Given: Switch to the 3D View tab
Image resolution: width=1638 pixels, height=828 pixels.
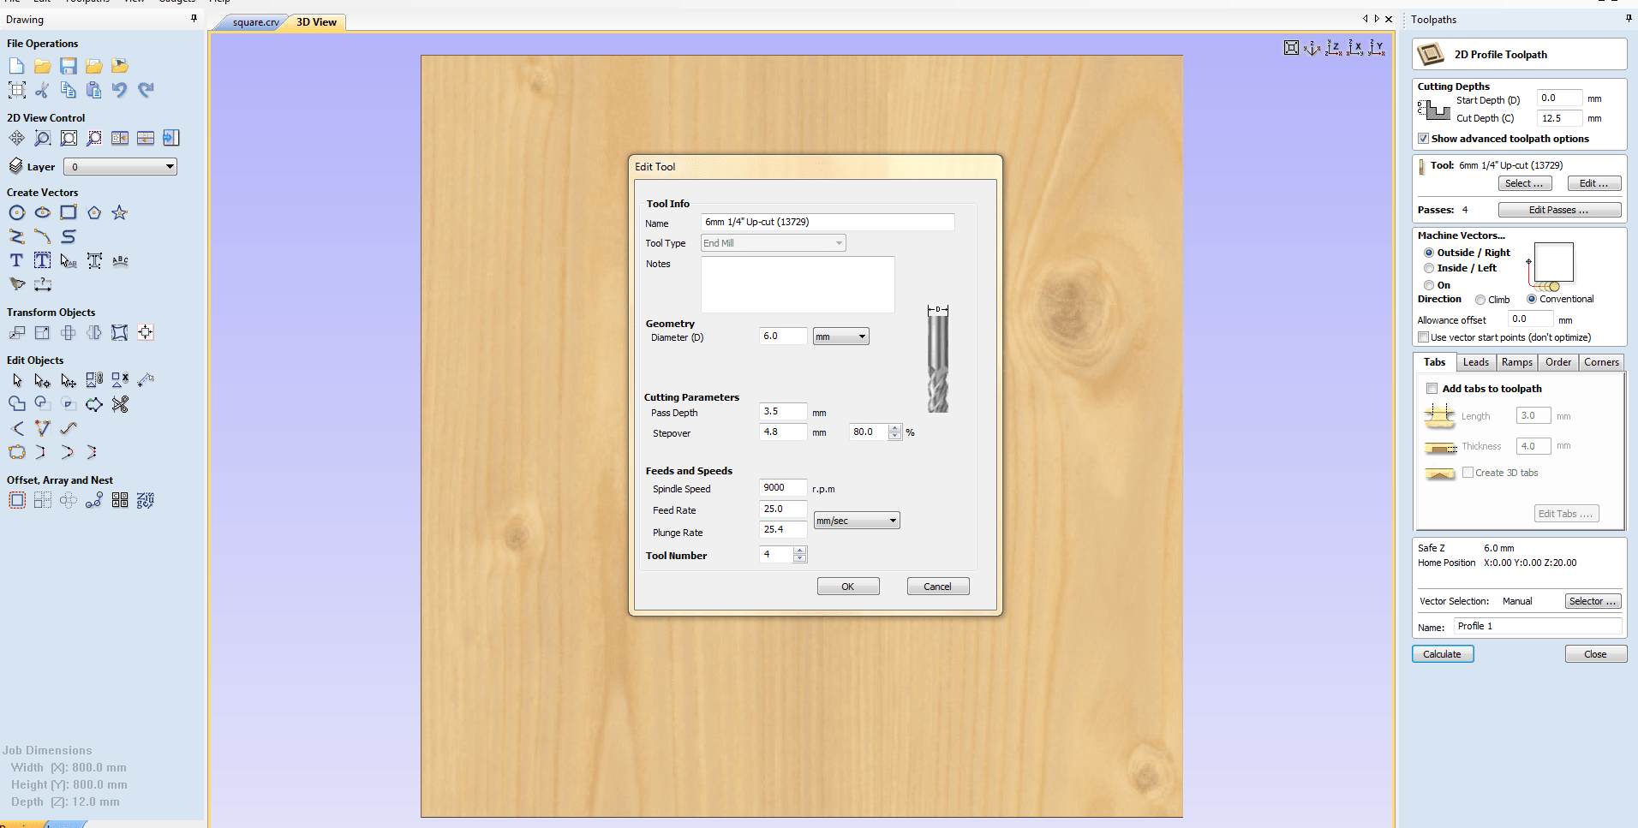Looking at the screenshot, I should click(x=316, y=22).
